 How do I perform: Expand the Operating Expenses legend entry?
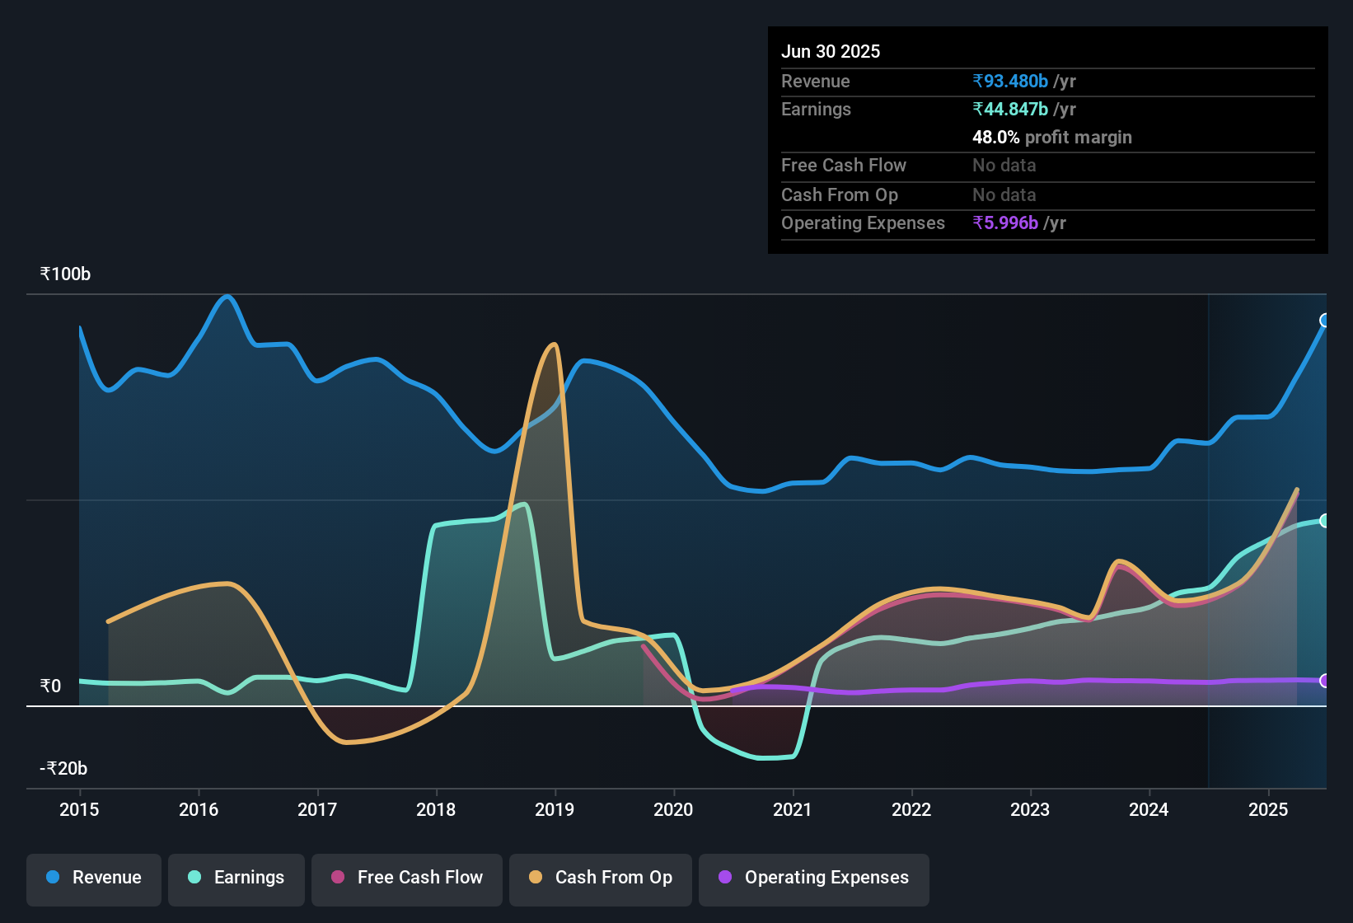point(813,878)
